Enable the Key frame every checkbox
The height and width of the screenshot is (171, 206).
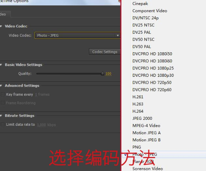pyautogui.click(x=3, y=95)
